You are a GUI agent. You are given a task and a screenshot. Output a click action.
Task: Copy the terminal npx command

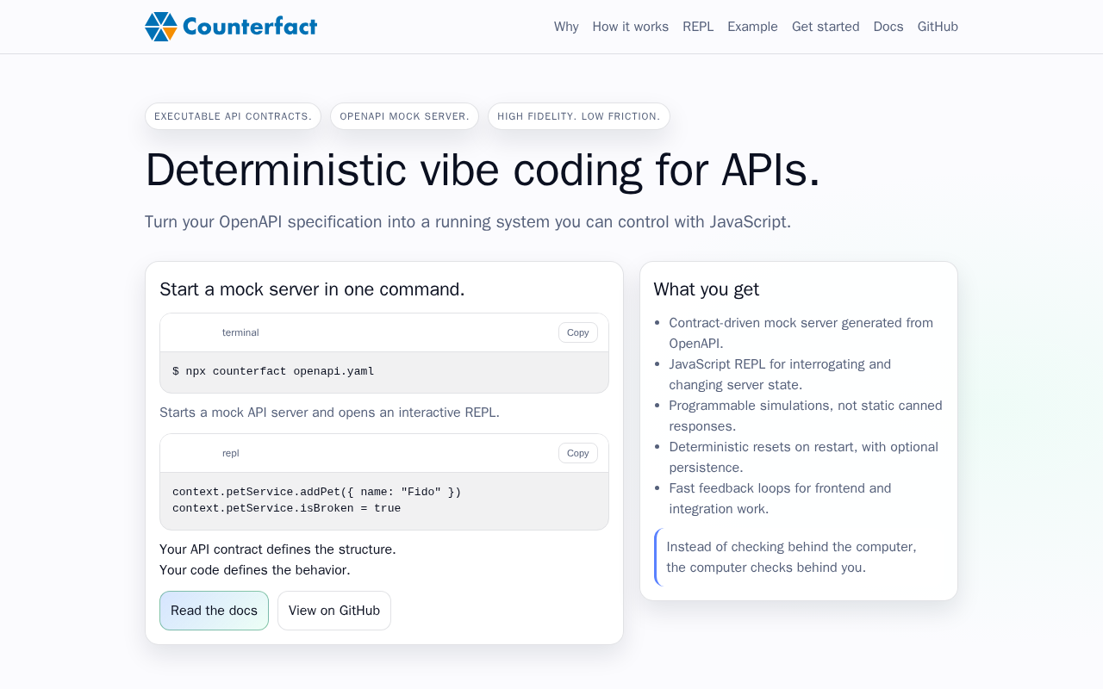[578, 332]
